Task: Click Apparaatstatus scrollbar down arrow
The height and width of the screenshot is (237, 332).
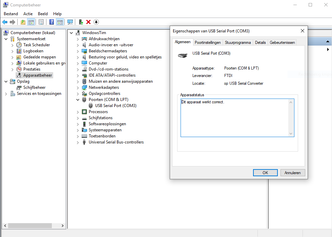Action: pyautogui.click(x=291, y=134)
